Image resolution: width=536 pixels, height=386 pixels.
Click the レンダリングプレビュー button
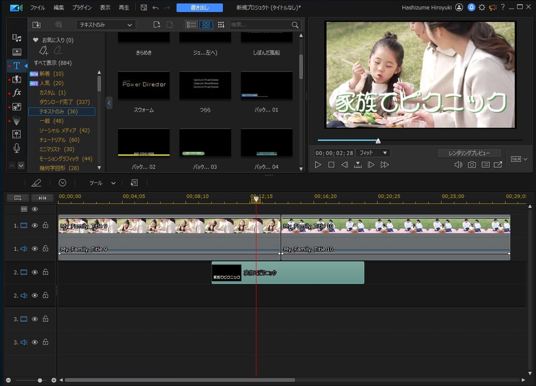[469, 153]
